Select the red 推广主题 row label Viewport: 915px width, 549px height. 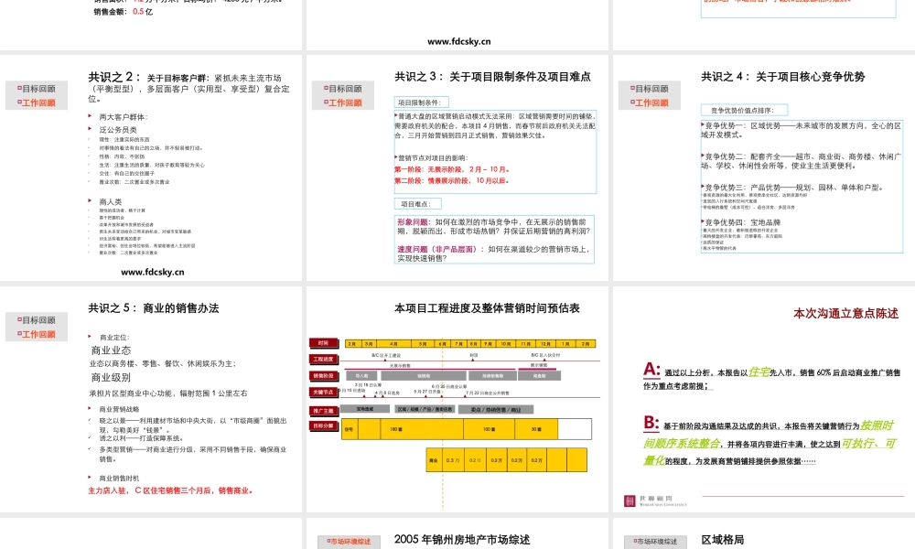[x=323, y=411]
